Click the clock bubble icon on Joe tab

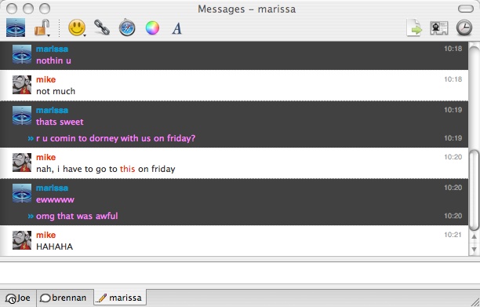tap(11, 298)
